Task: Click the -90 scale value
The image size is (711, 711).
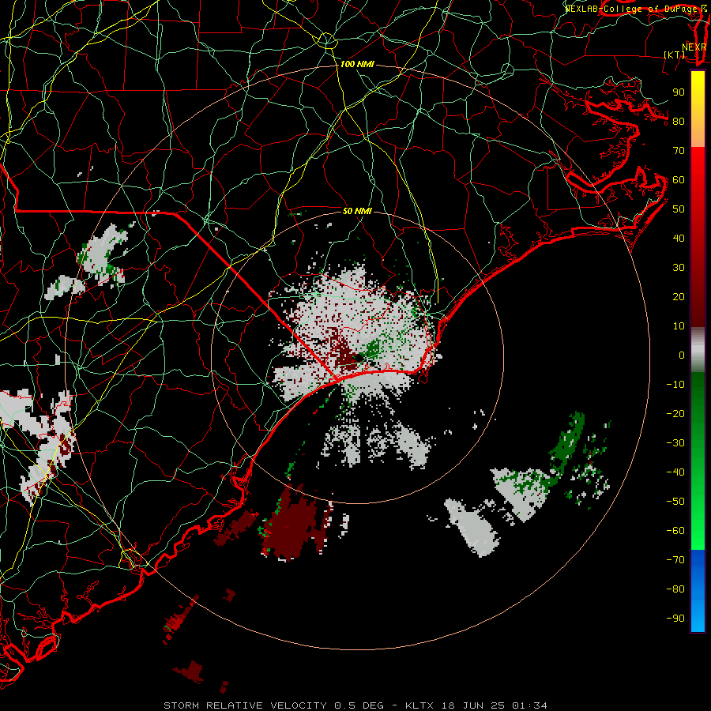Action: [x=675, y=619]
